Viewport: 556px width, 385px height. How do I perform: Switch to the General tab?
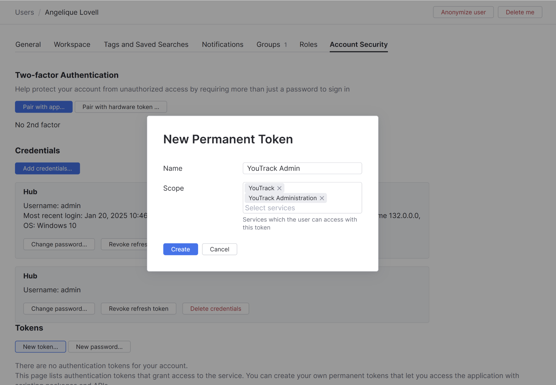(28, 45)
